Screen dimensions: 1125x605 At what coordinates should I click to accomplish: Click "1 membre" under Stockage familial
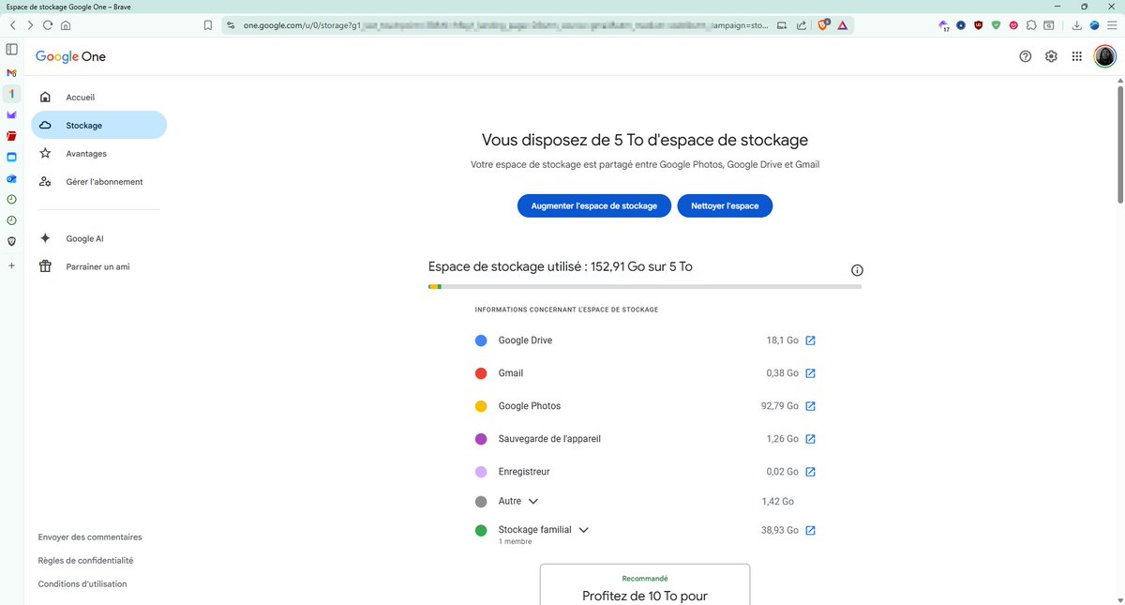pos(515,542)
